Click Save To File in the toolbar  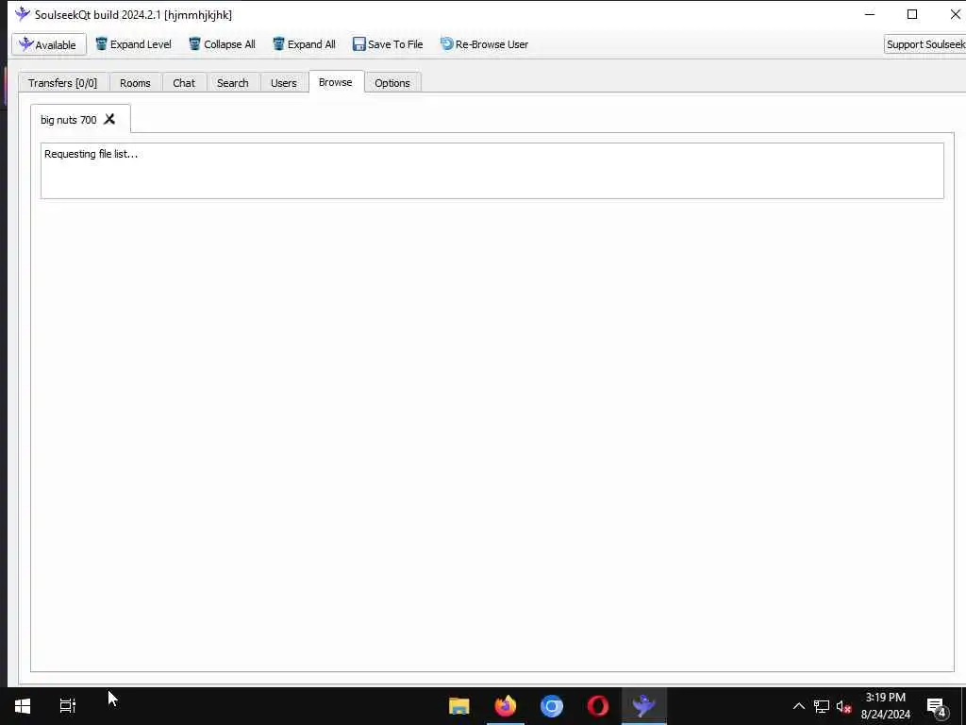tap(388, 44)
